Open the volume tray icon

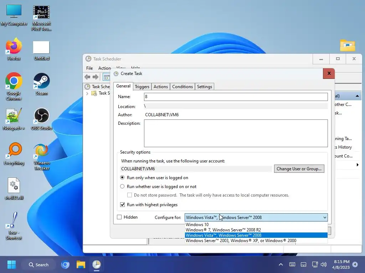324,264
